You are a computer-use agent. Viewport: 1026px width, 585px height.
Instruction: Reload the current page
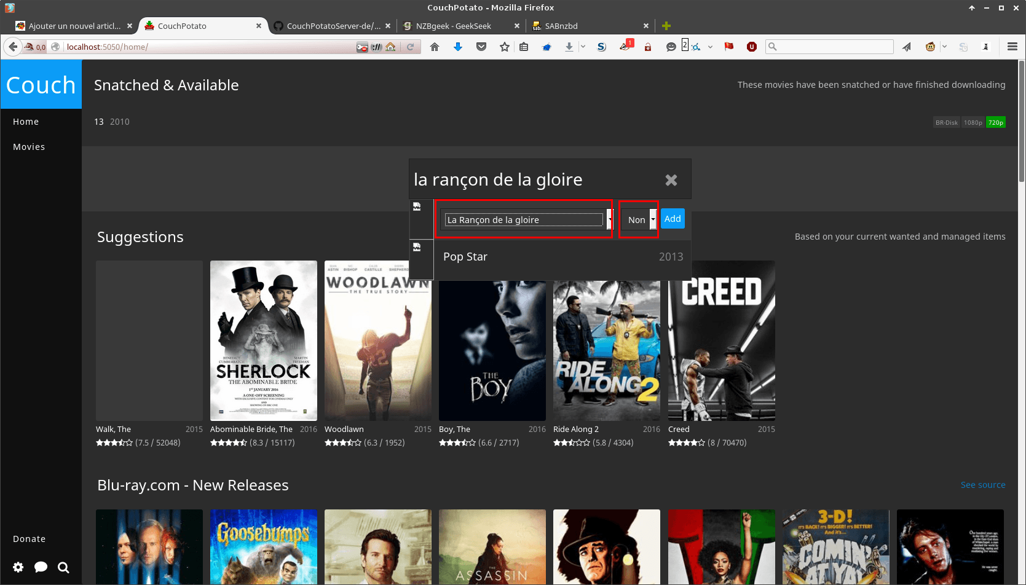410,47
